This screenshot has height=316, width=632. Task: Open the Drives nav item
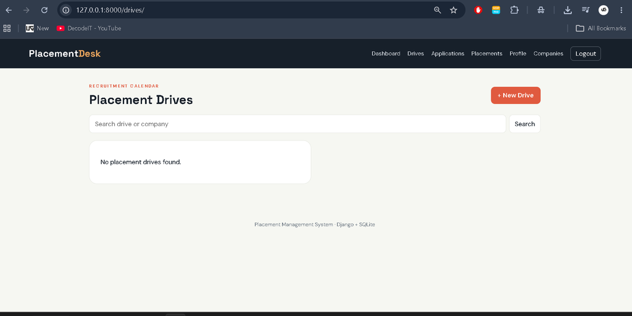(x=415, y=54)
